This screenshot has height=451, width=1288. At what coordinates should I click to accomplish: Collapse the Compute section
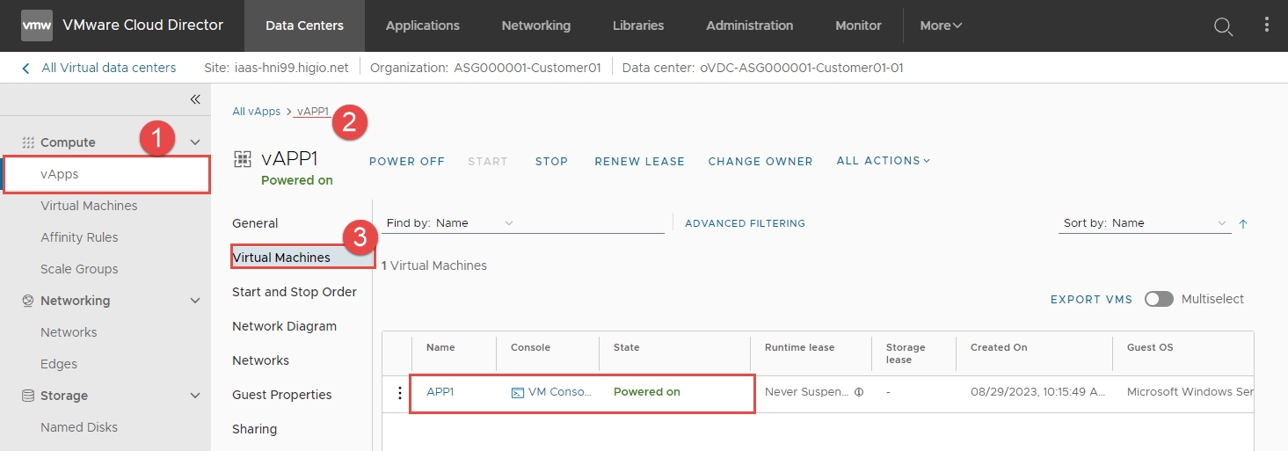195,142
